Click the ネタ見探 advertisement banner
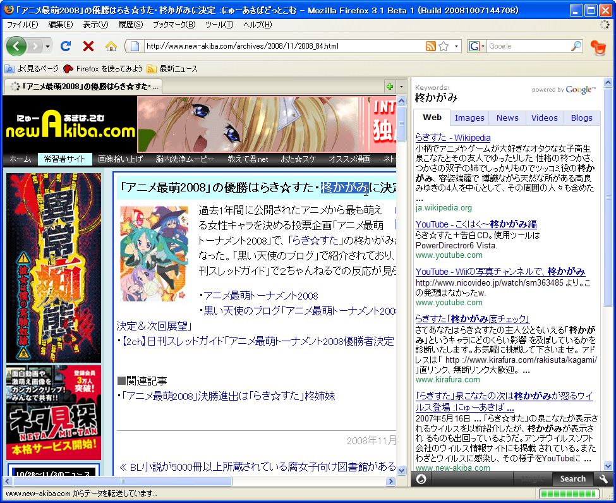Screen dimensions: 616x503 [x=54, y=413]
